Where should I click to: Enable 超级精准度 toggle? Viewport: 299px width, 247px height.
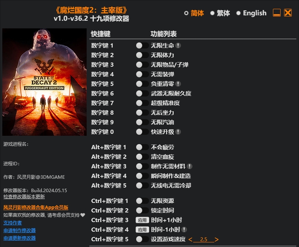click(x=142, y=103)
